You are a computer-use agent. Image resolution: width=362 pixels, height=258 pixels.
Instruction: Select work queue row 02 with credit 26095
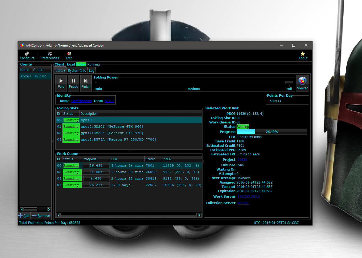coord(129,172)
